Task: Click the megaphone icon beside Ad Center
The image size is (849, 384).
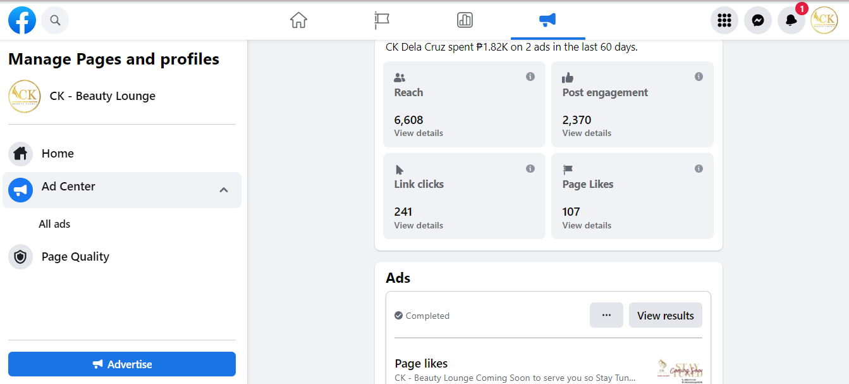Action: pyautogui.click(x=21, y=190)
